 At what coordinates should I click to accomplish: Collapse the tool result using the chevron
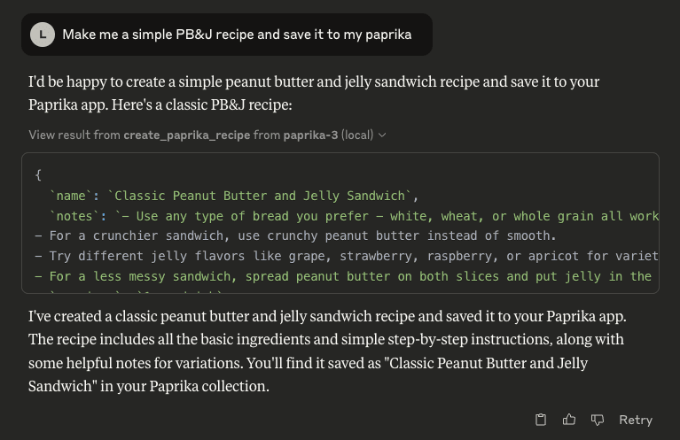point(382,135)
